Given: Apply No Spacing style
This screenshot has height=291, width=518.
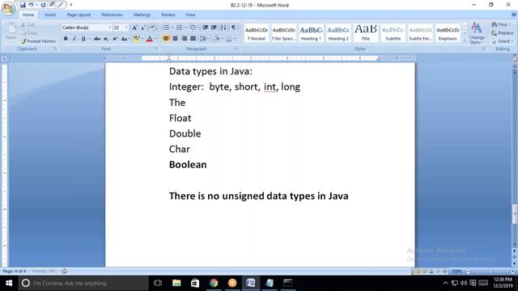Looking at the screenshot, I should point(283,33).
